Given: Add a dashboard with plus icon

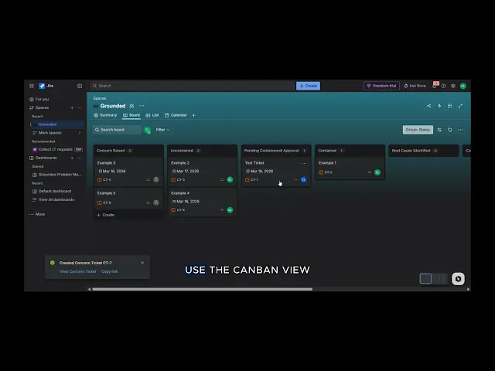Looking at the screenshot, I should (72, 158).
